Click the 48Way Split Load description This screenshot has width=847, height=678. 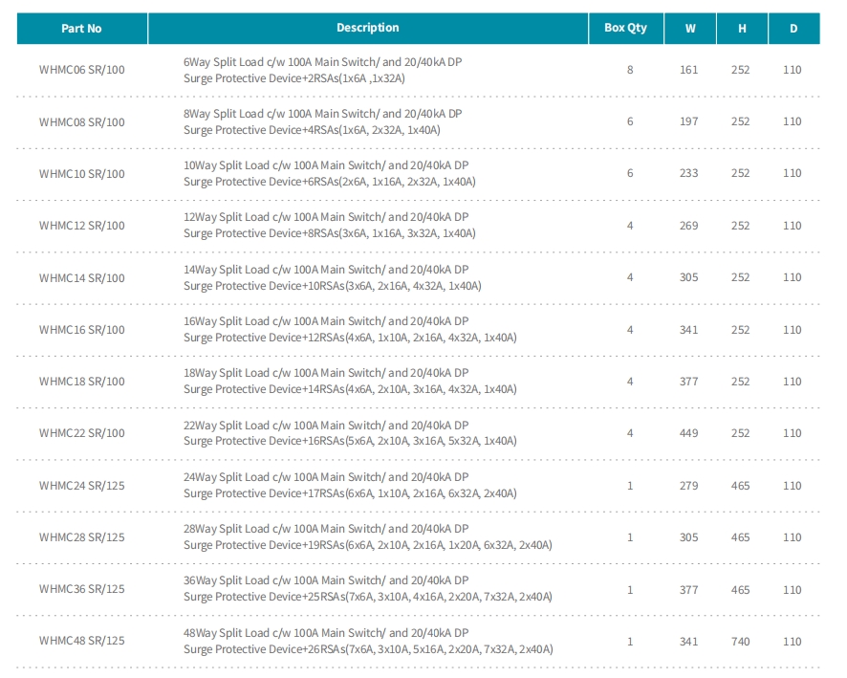click(x=368, y=641)
